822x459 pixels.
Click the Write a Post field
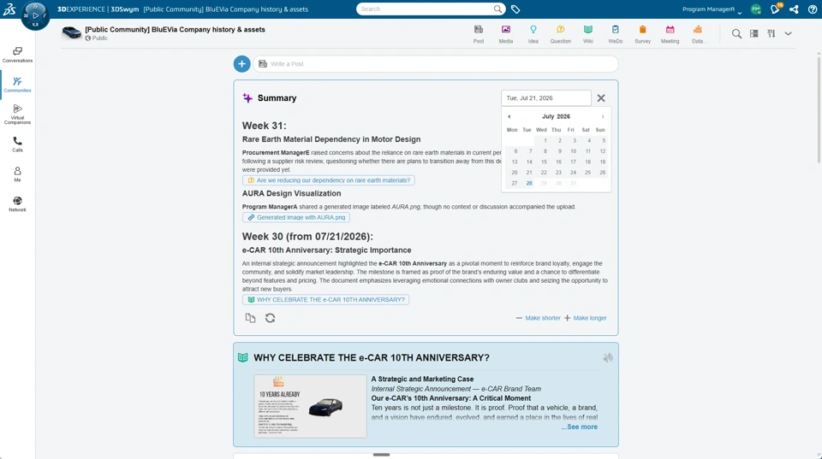436,64
